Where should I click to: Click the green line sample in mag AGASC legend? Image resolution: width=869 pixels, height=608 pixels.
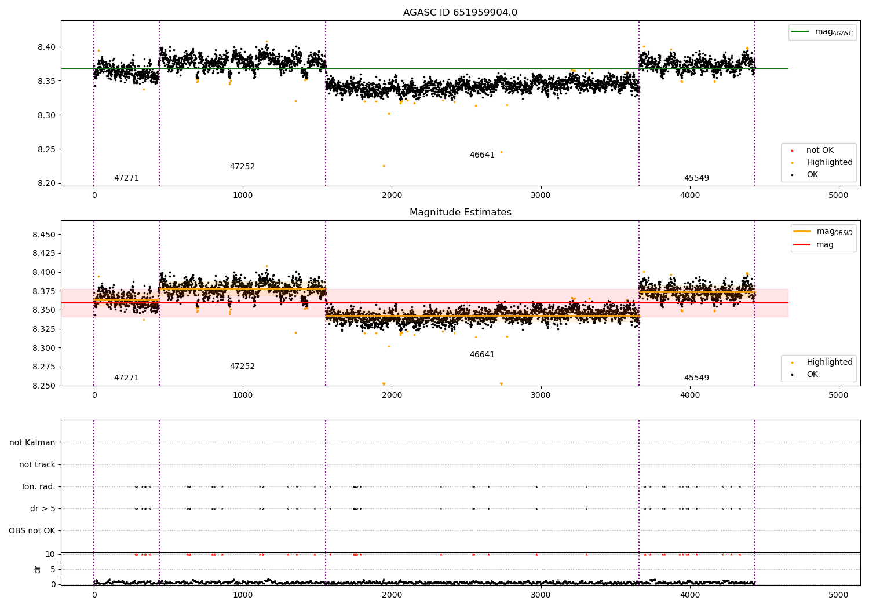[x=800, y=32]
